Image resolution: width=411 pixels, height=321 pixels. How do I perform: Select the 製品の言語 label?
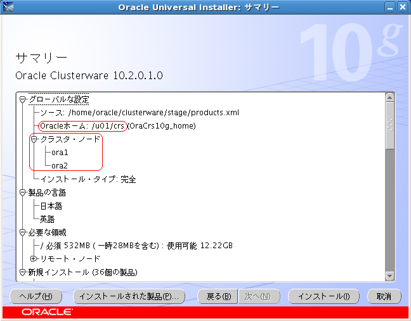coord(47,193)
